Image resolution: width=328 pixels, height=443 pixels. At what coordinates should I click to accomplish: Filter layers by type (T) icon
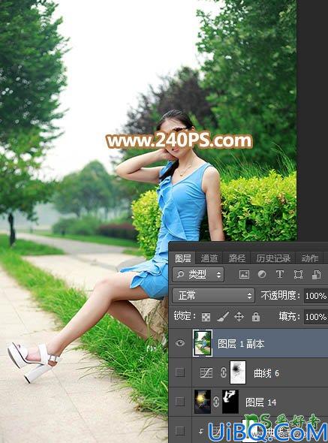pyautogui.click(x=279, y=274)
